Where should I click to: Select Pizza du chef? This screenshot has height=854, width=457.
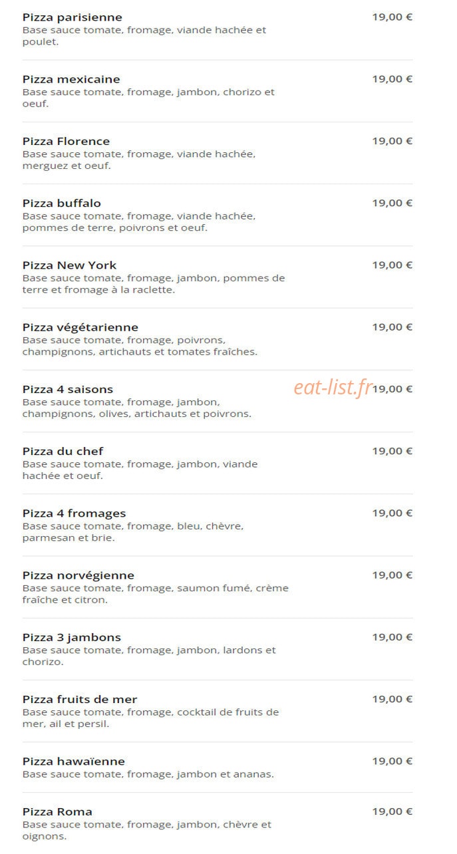(x=63, y=451)
